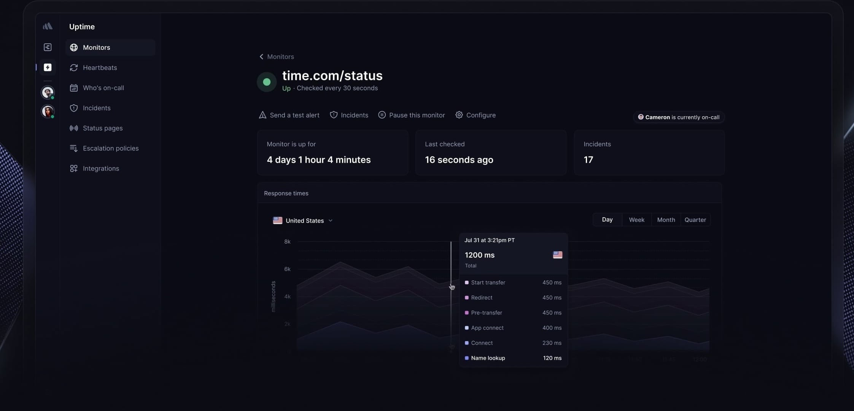Viewport: 854px width, 411px height.
Task: Select the Incidents shield icon
Action: tap(74, 108)
